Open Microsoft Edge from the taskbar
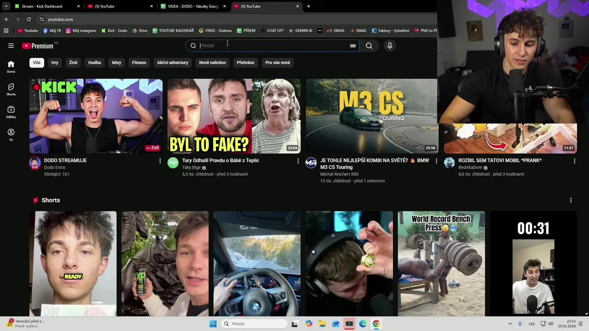589x331 pixels. 363,324
